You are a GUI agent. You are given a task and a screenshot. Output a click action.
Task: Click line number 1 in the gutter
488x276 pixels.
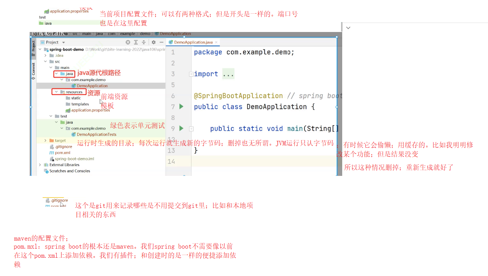tap(173, 52)
